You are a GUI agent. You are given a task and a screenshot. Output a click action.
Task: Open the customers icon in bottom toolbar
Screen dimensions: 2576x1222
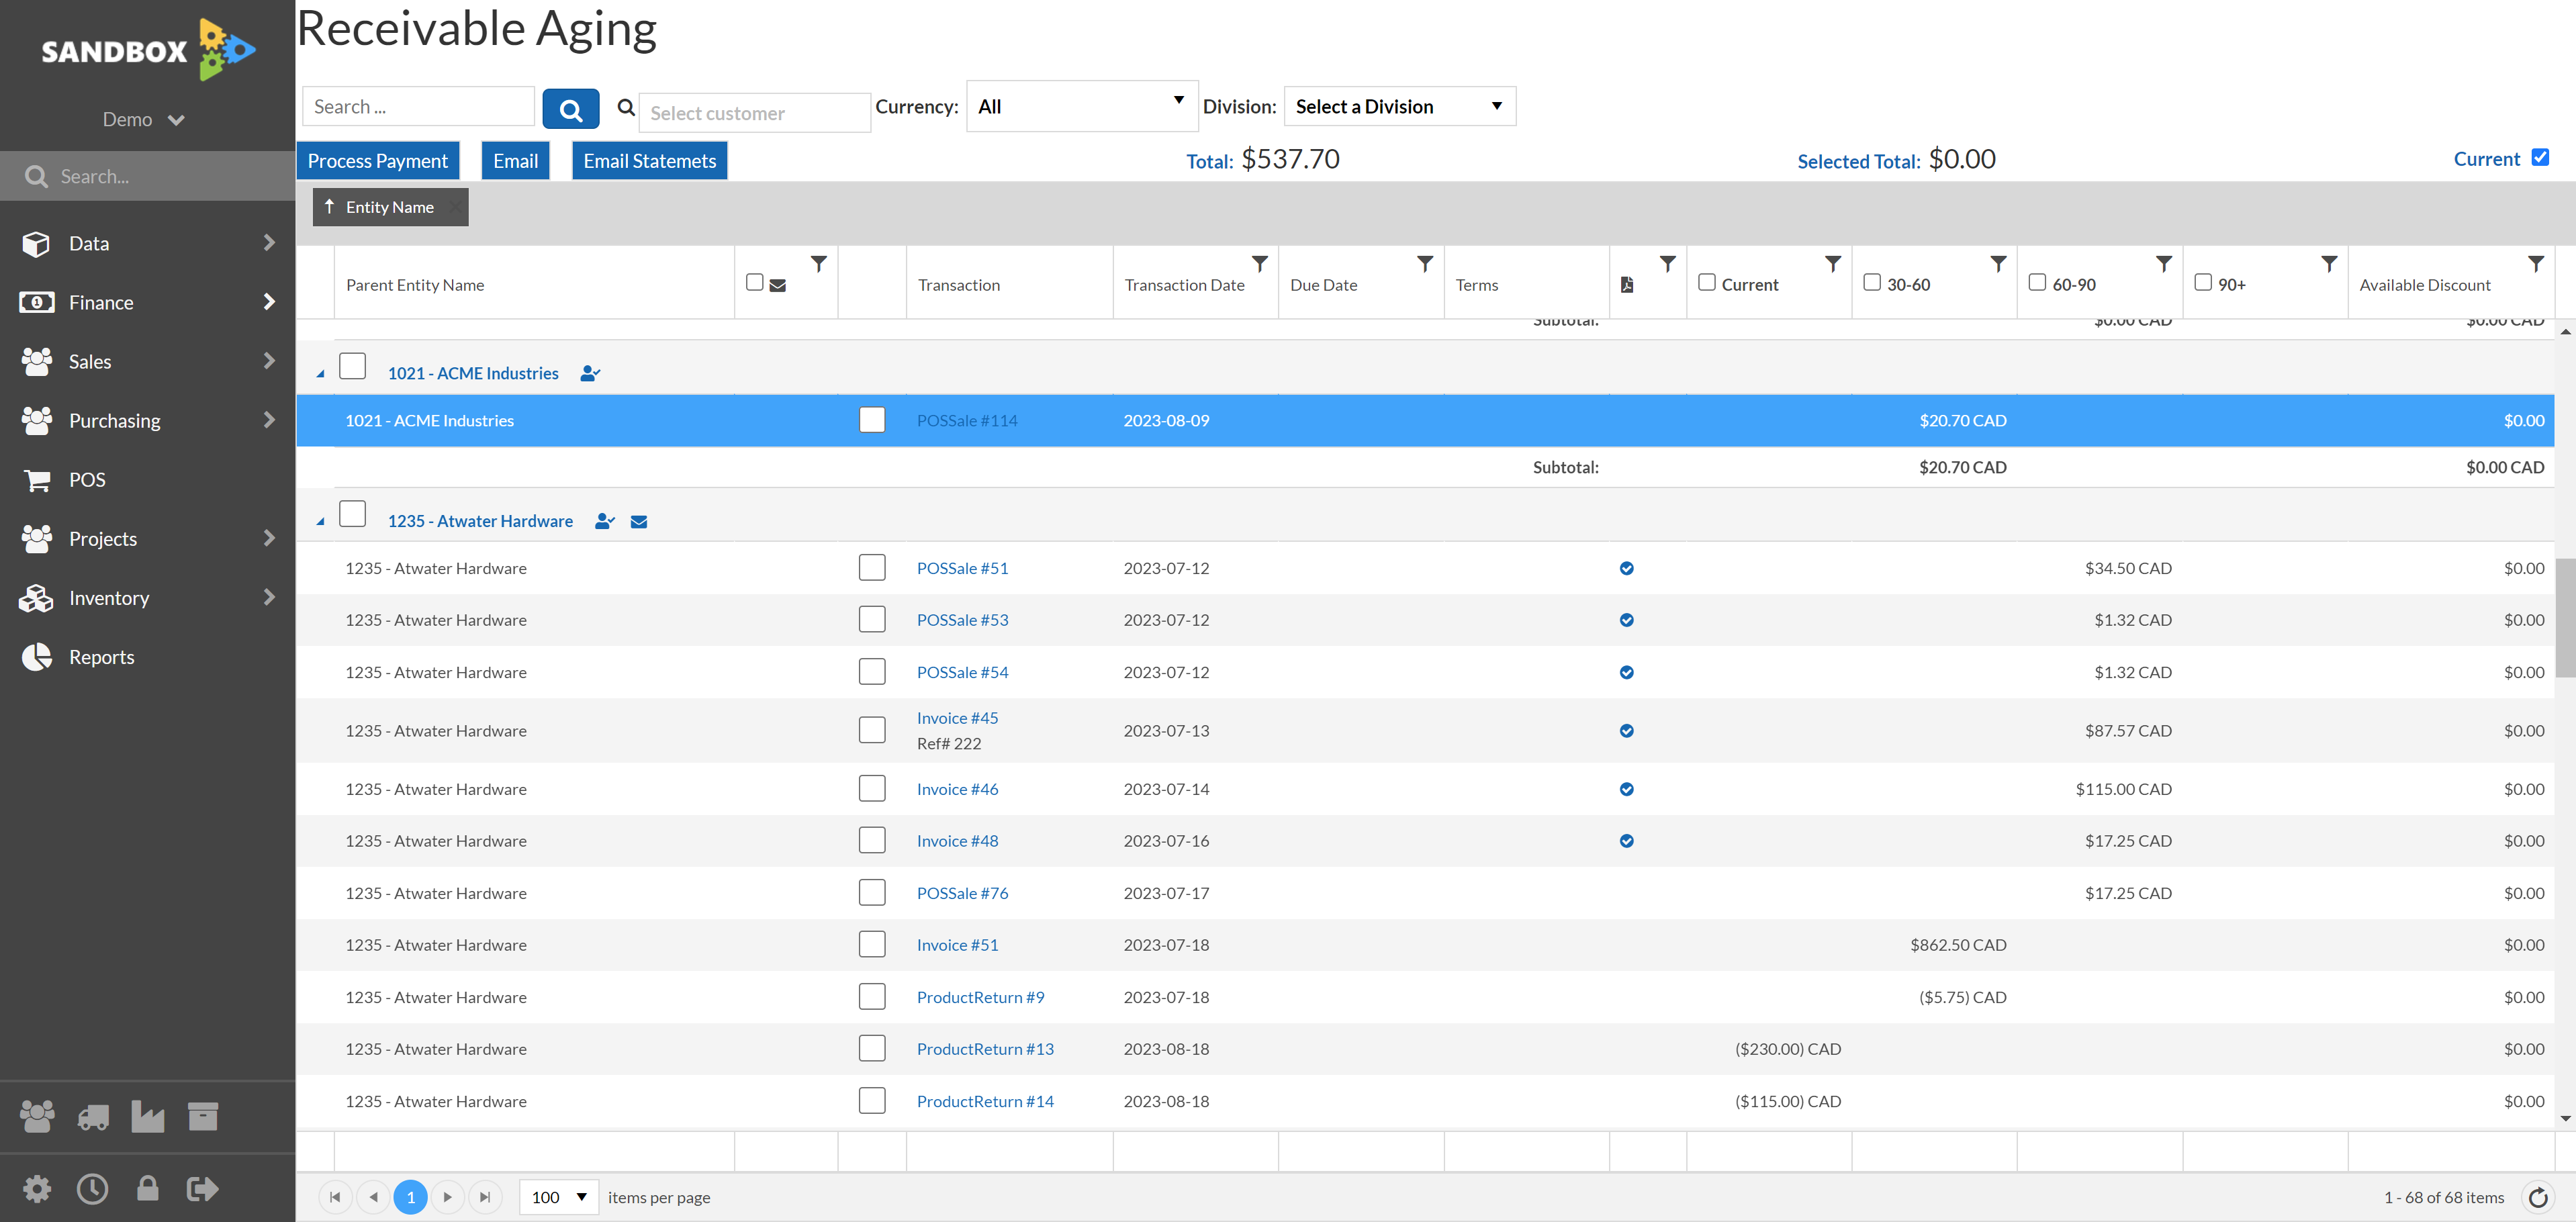point(37,1116)
